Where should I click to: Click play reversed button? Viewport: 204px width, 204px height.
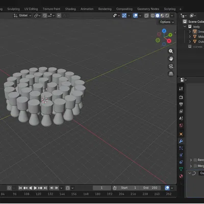pos(31,188)
